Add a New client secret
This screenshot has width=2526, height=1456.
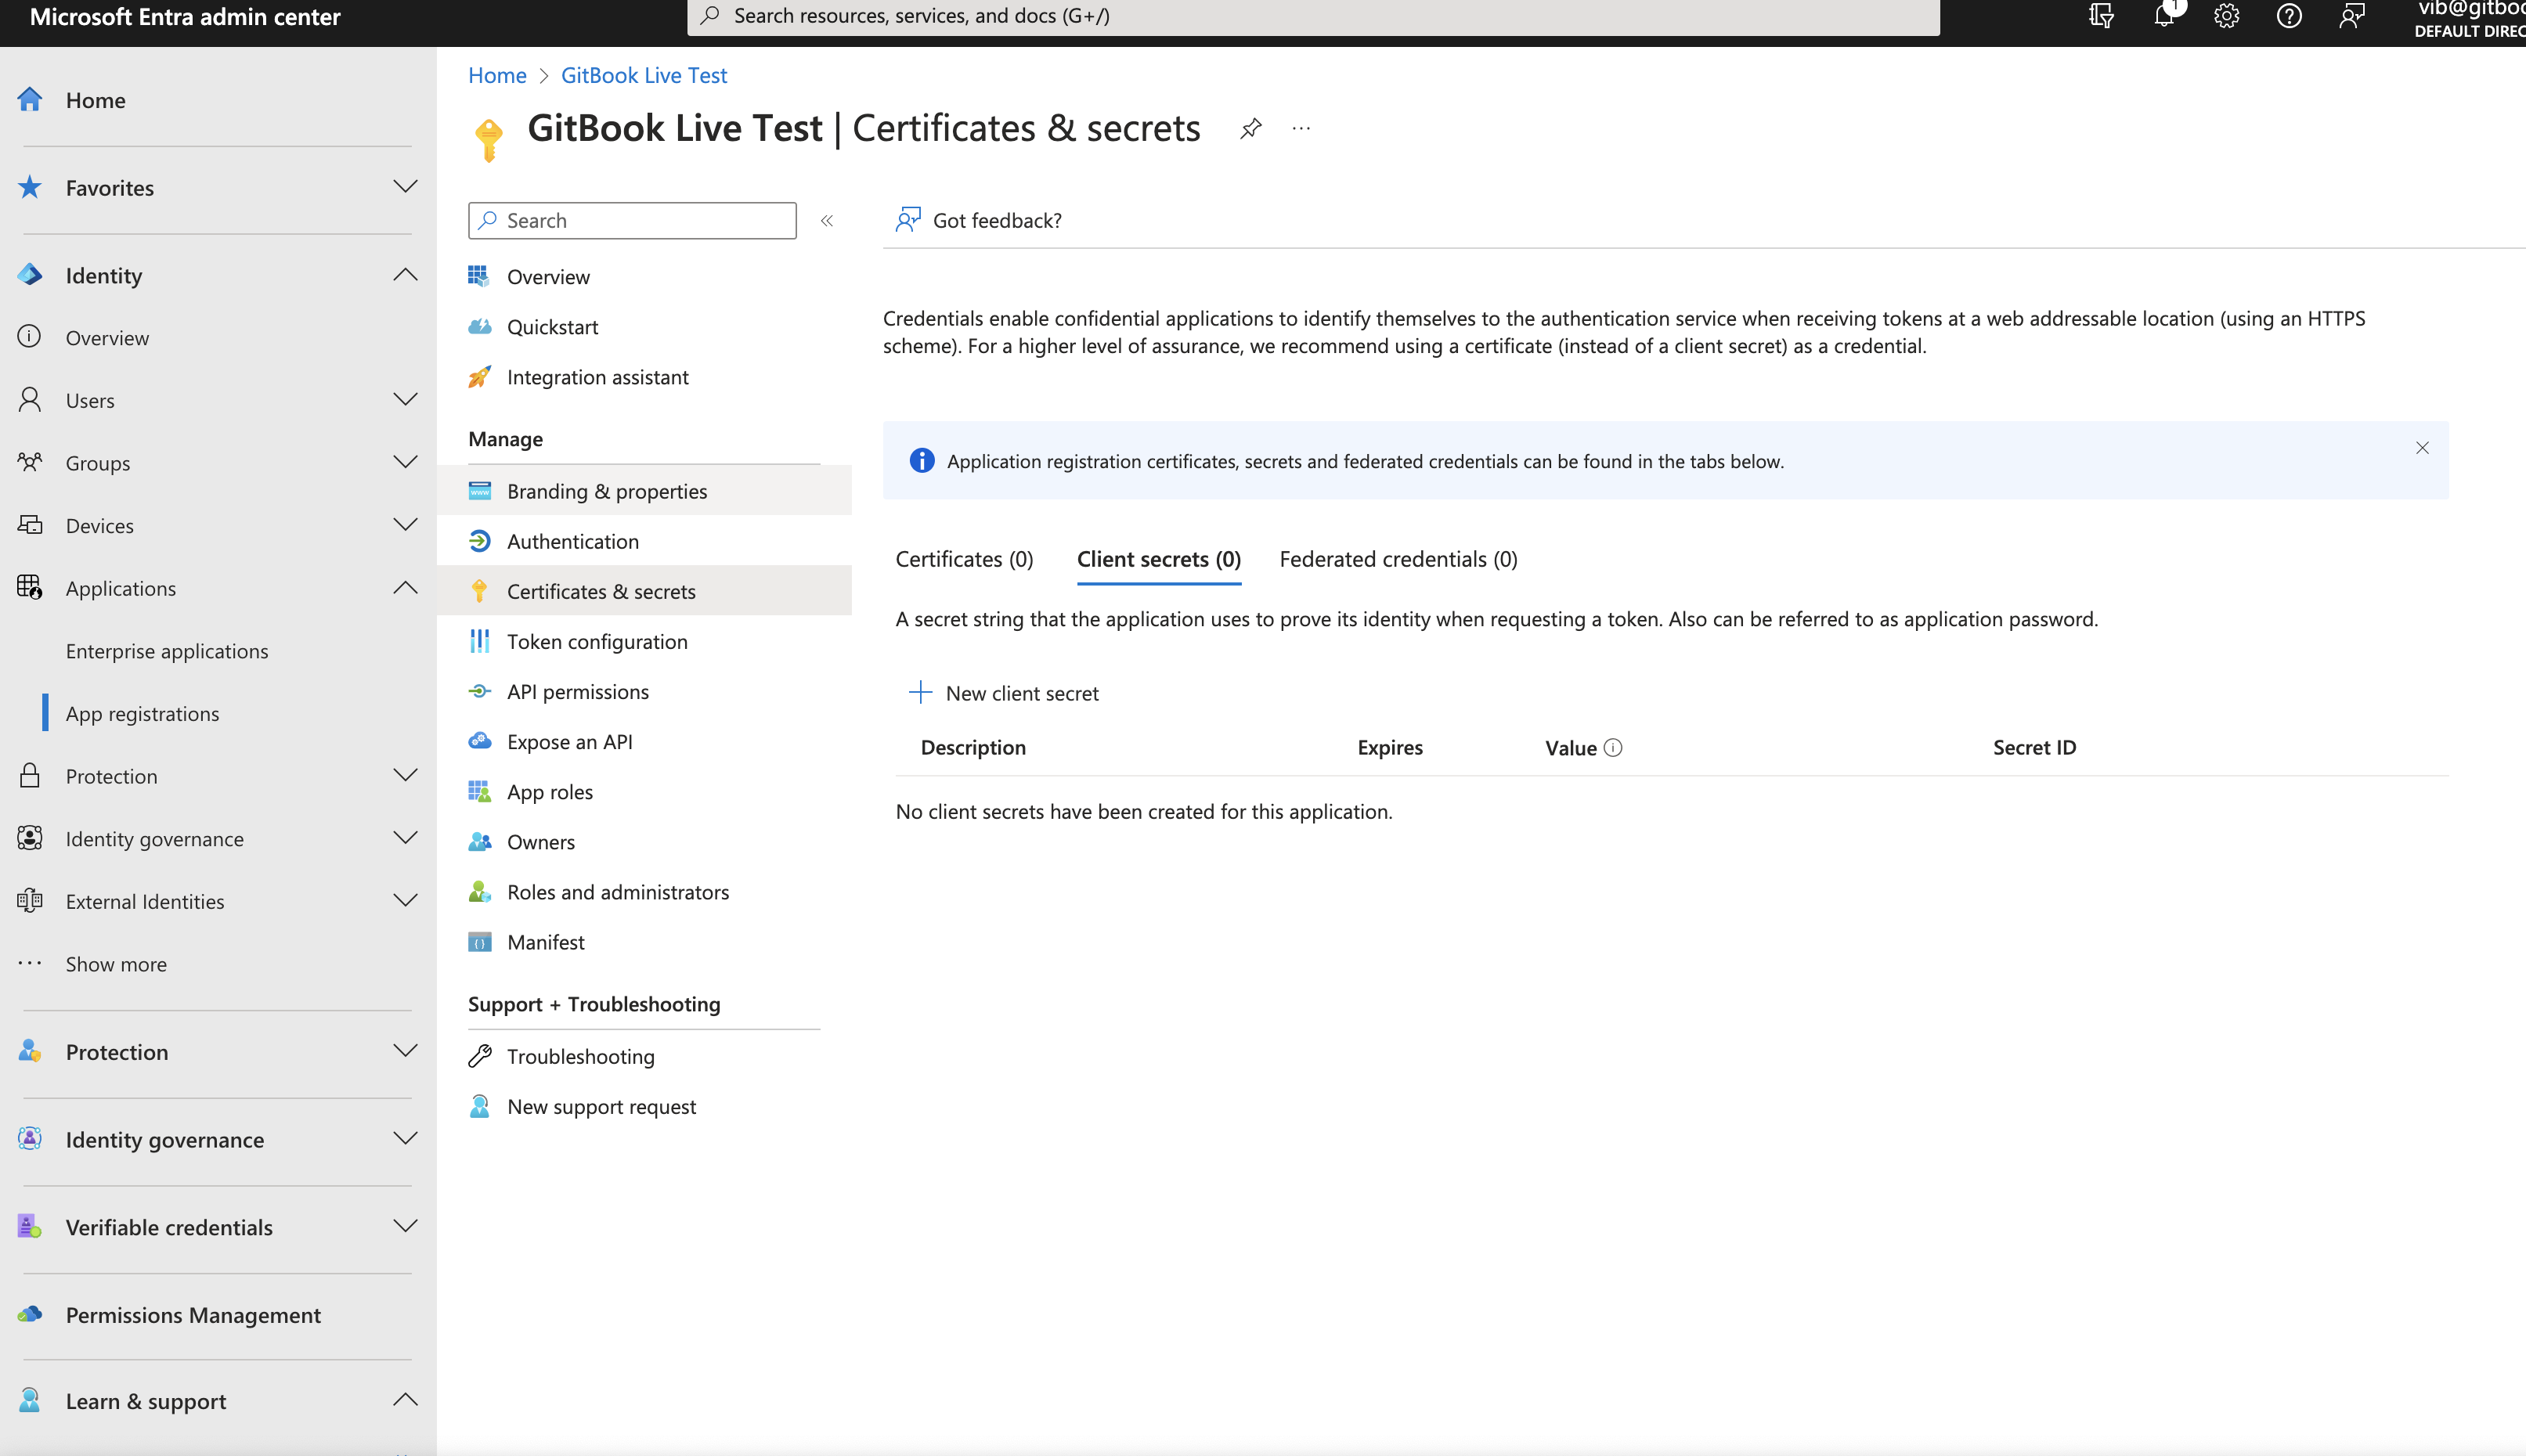1003,693
